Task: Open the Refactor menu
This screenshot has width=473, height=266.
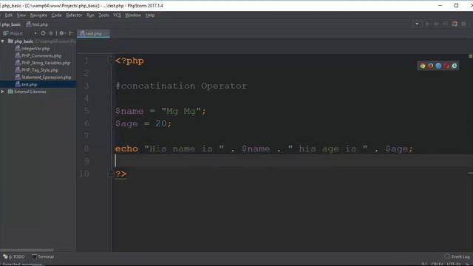Action: pyautogui.click(x=74, y=15)
